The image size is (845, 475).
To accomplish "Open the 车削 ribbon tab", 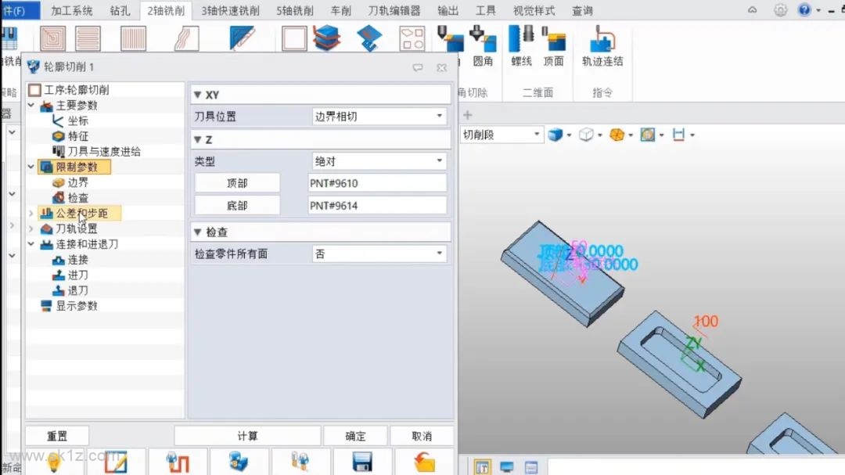I will tap(341, 10).
